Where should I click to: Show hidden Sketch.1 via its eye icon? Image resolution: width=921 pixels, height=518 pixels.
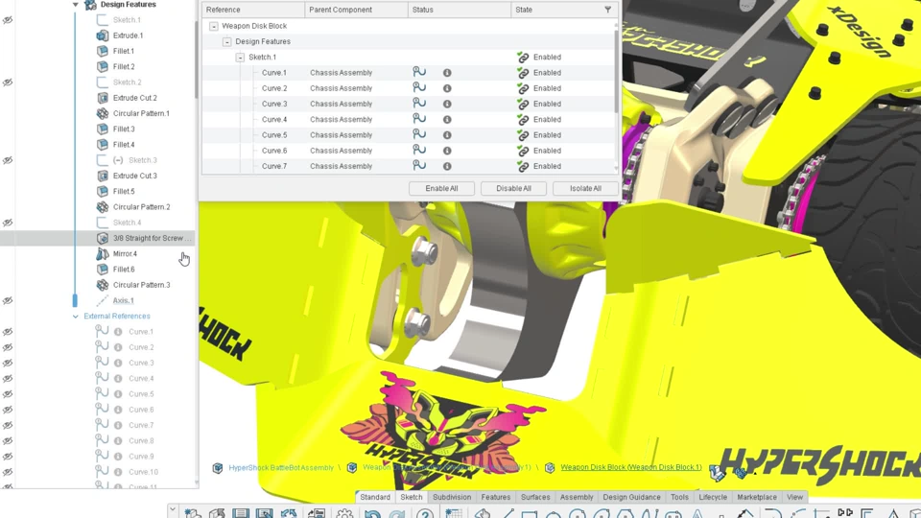pyautogui.click(x=8, y=20)
